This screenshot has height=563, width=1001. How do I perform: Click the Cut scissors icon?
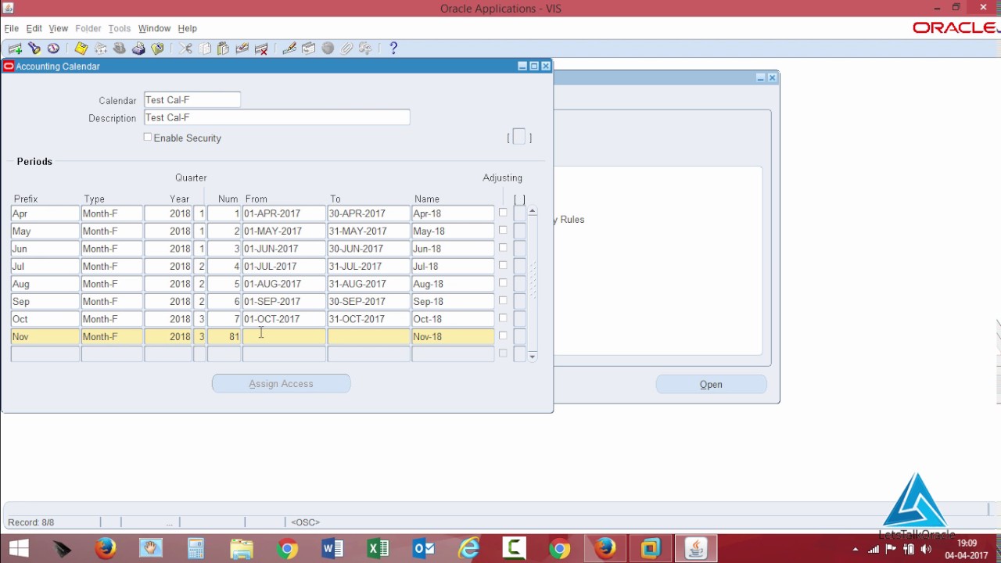(x=185, y=48)
